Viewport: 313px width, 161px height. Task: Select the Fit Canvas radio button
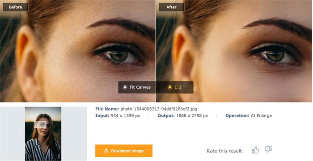[x=125, y=87]
